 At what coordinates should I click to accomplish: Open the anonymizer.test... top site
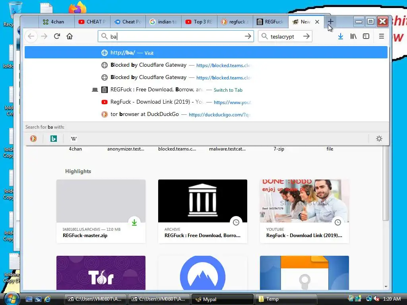coord(126,149)
